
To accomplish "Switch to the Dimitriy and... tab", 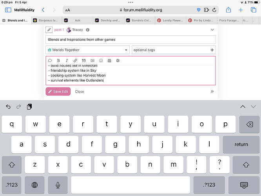I will coord(109,20).
